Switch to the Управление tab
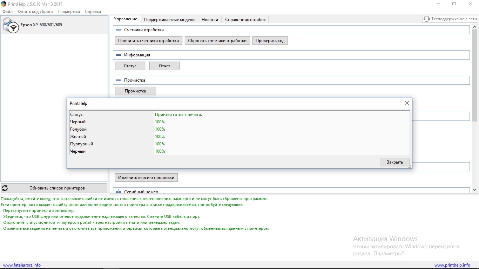Viewport: 479px width, 269px height. pyautogui.click(x=126, y=19)
